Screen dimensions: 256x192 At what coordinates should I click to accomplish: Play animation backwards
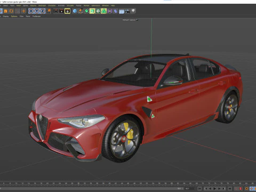click(210, 188)
